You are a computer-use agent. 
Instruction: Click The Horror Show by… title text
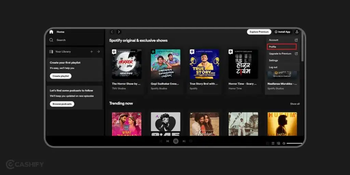(x=126, y=84)
